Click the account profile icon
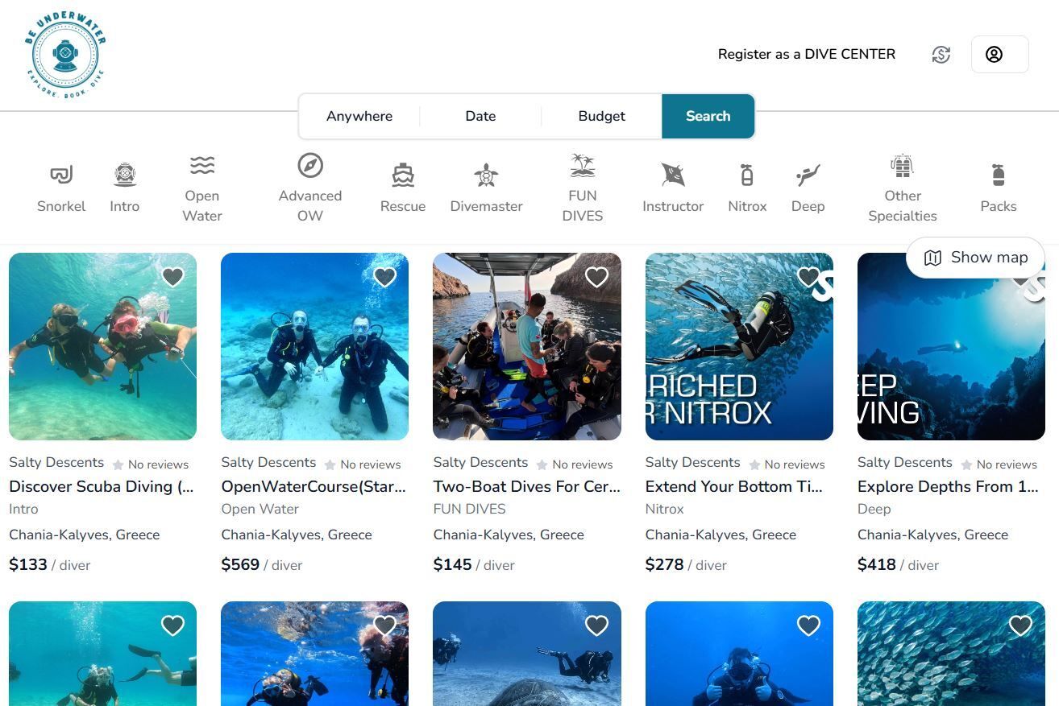 click(995, 54)
